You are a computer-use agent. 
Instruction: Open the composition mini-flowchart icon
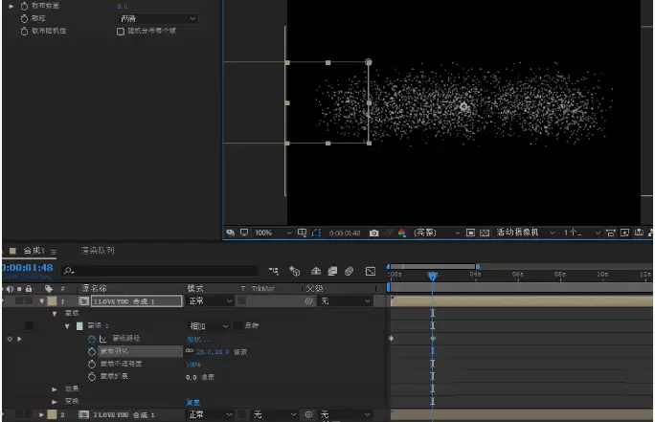[274, 272]
